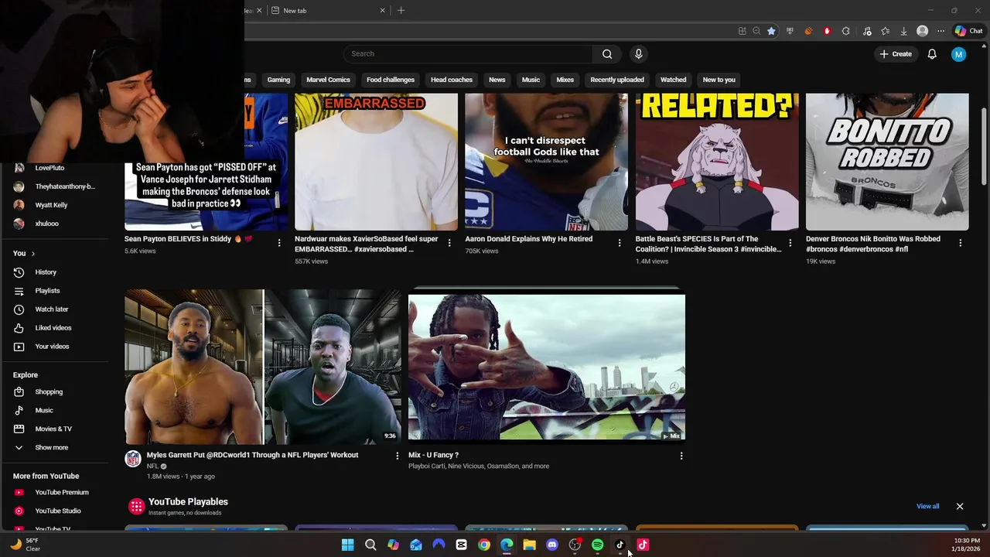Select the Gaming filter chip
Screen dimensions: 990x557
[x=278, y=80]
